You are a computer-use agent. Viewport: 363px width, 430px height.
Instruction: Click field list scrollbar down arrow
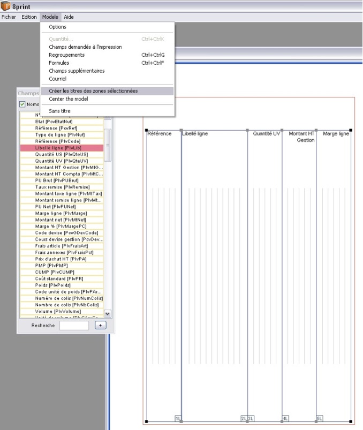tap(108, 313)
